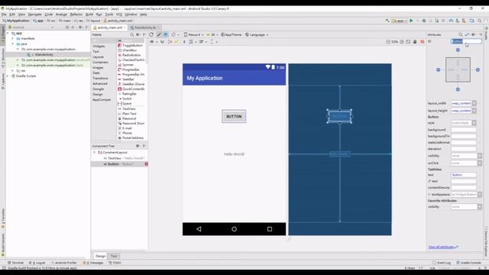
Task: Click the right constraint plus handle
Action: pyautogui.click(x=478, y=70)
